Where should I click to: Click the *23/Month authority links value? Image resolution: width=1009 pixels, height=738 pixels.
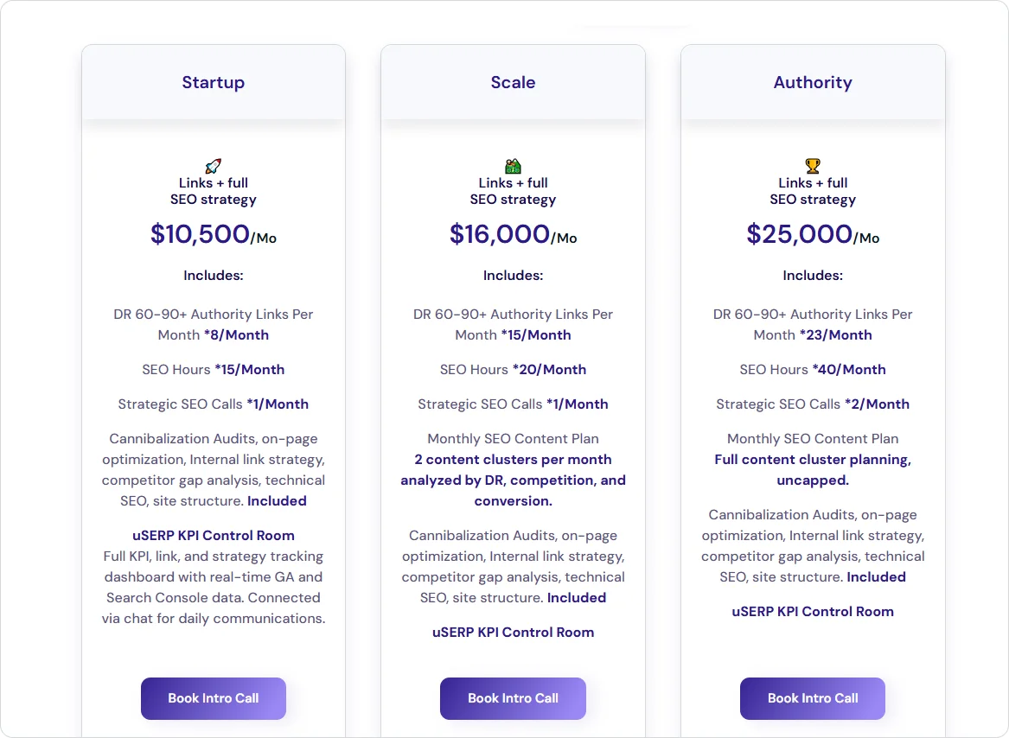point(835,335)
